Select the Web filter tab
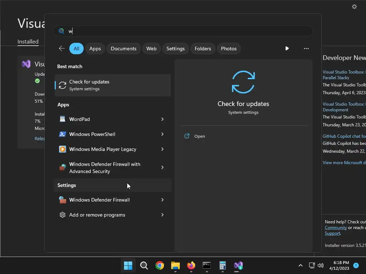This screenshot has height=274, width=366. (x=151, y=49)
